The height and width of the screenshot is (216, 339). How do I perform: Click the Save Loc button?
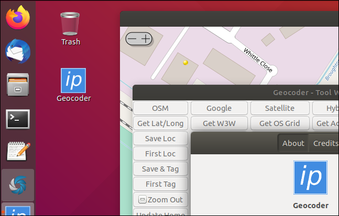point(160,139)
